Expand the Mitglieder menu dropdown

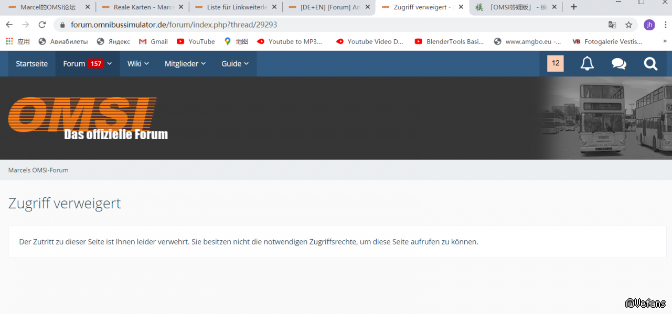point(185,64)
